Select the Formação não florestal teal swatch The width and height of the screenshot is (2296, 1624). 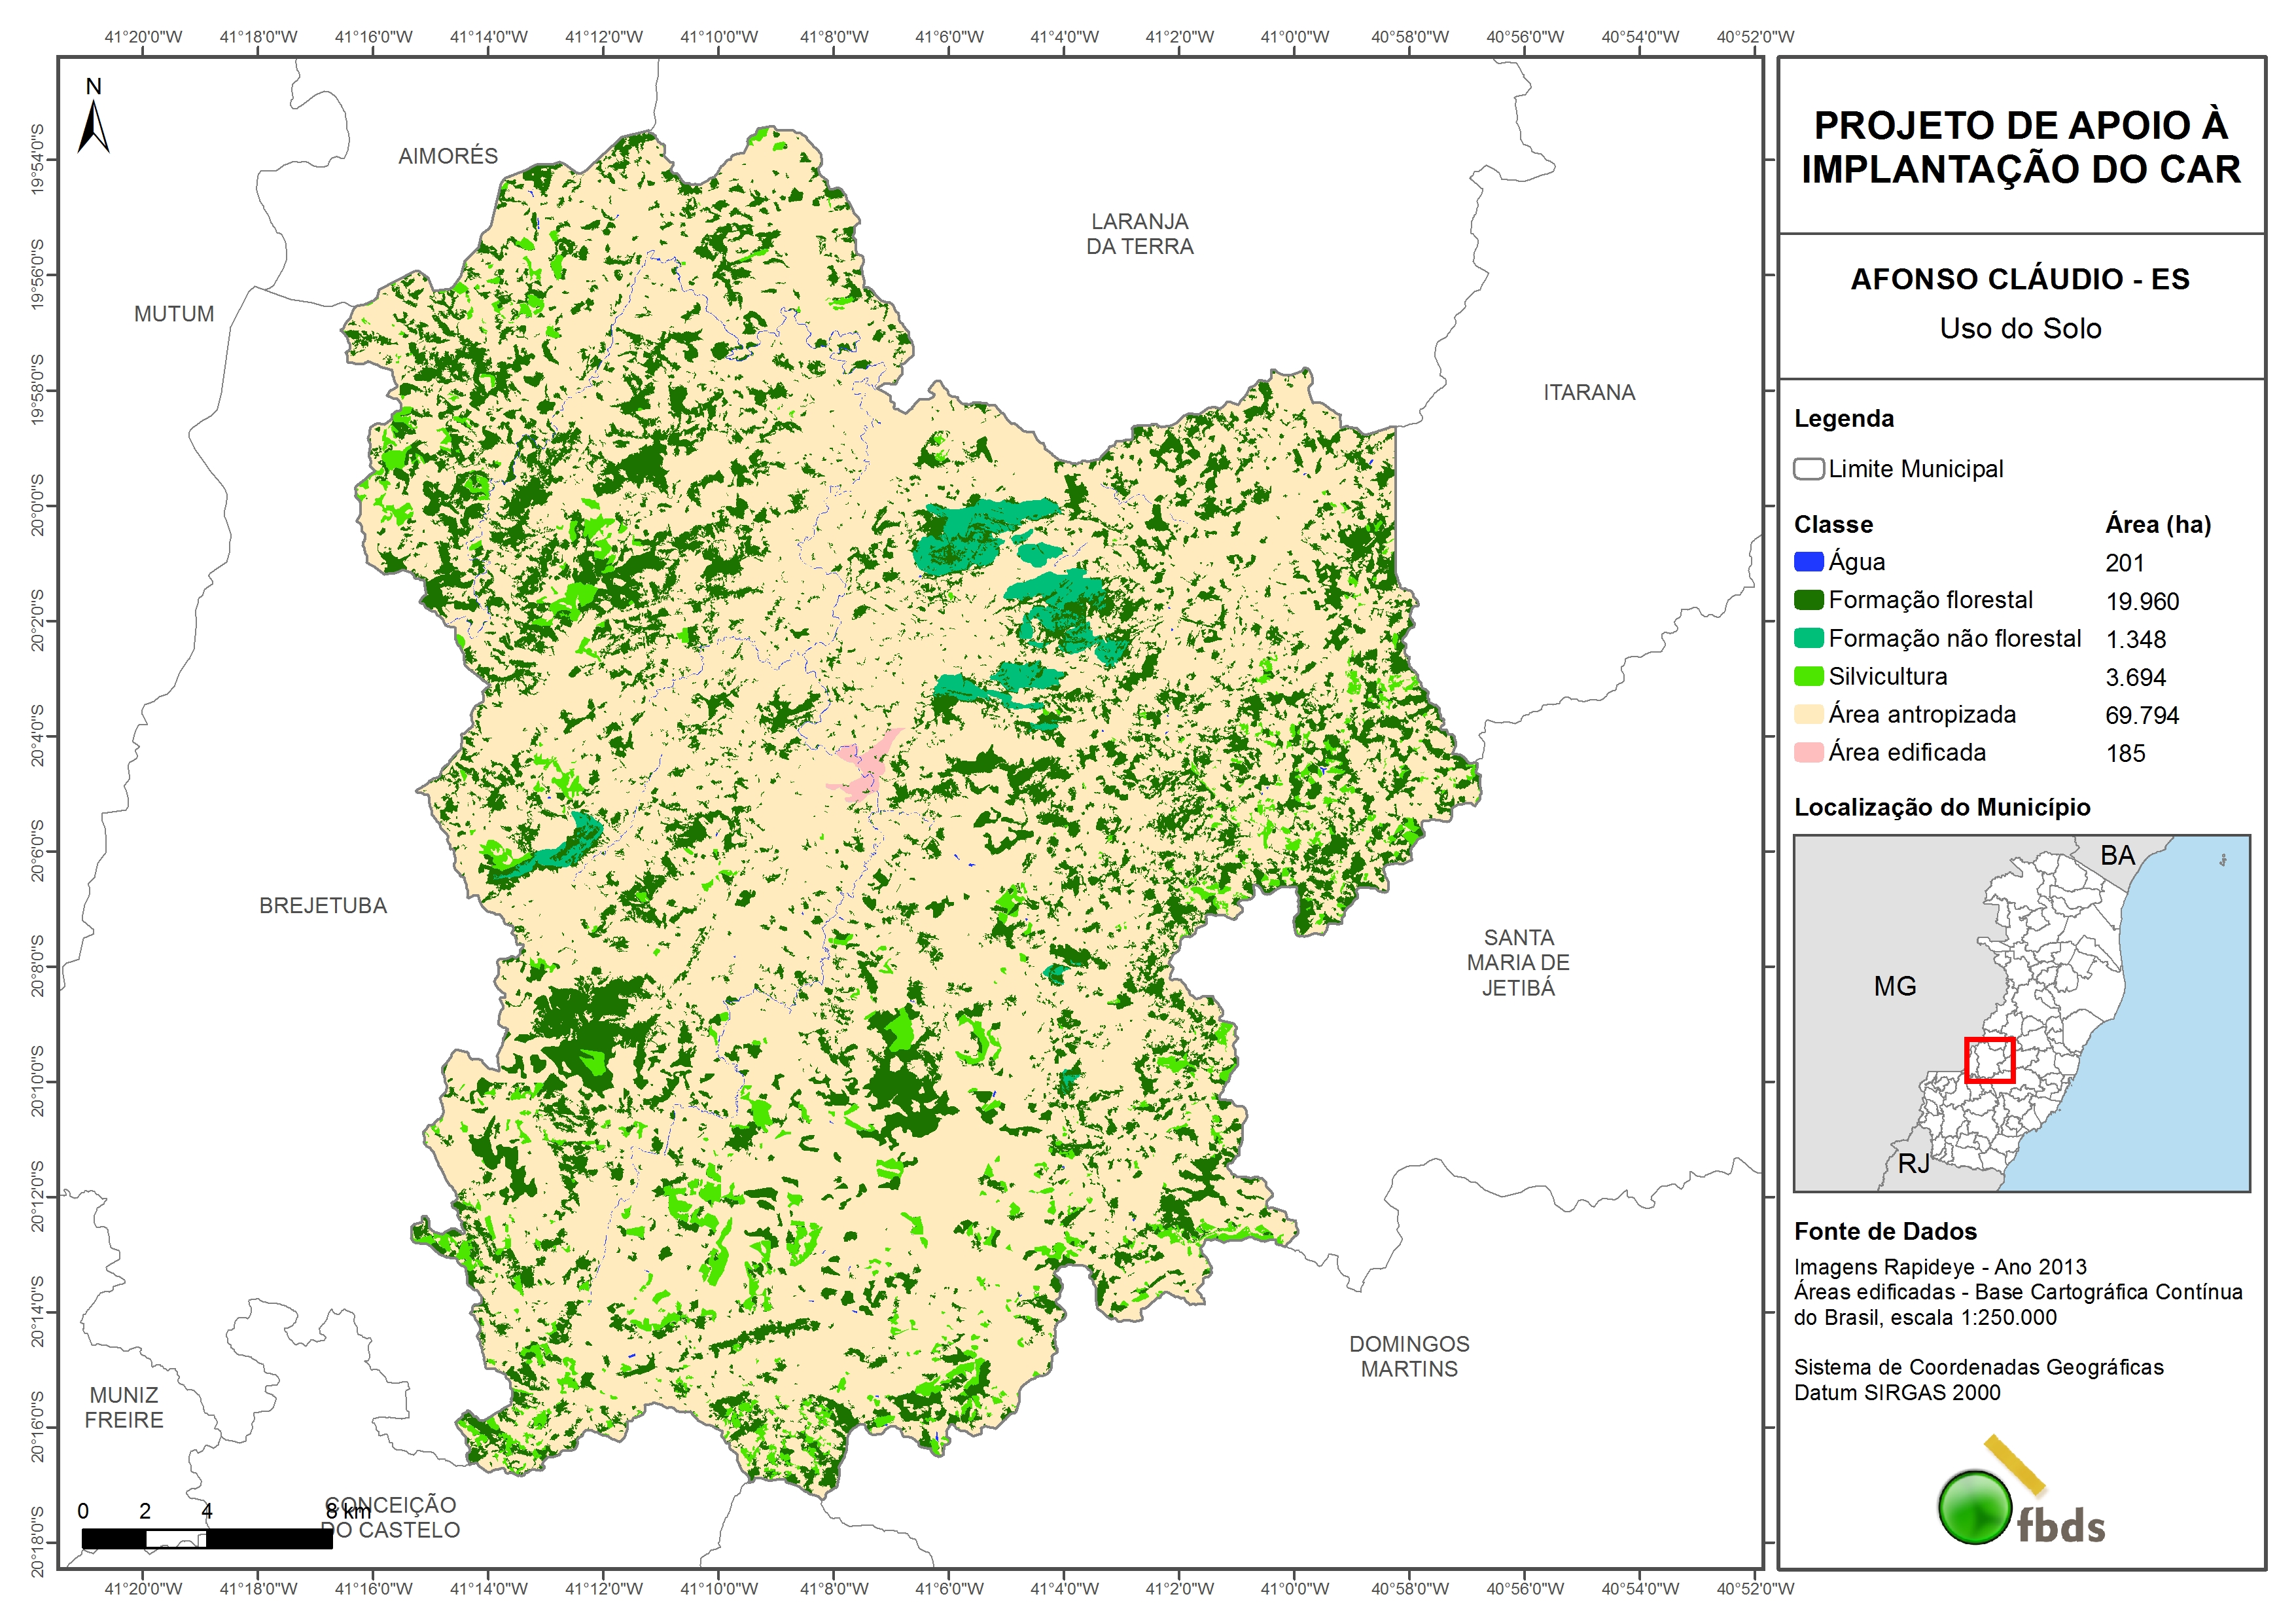click(x=1808, y=638)
